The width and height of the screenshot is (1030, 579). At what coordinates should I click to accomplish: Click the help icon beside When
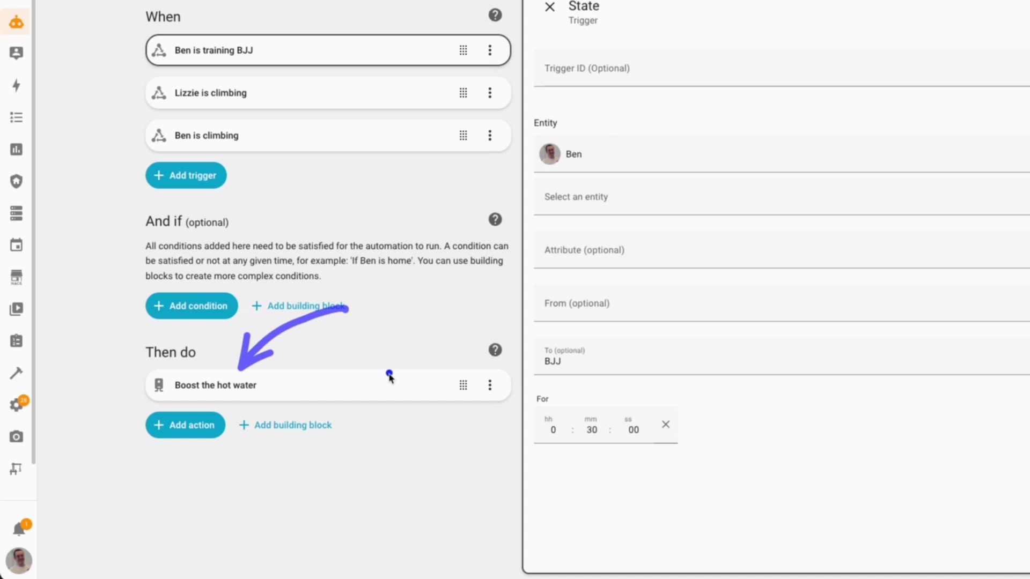(495, 15)
